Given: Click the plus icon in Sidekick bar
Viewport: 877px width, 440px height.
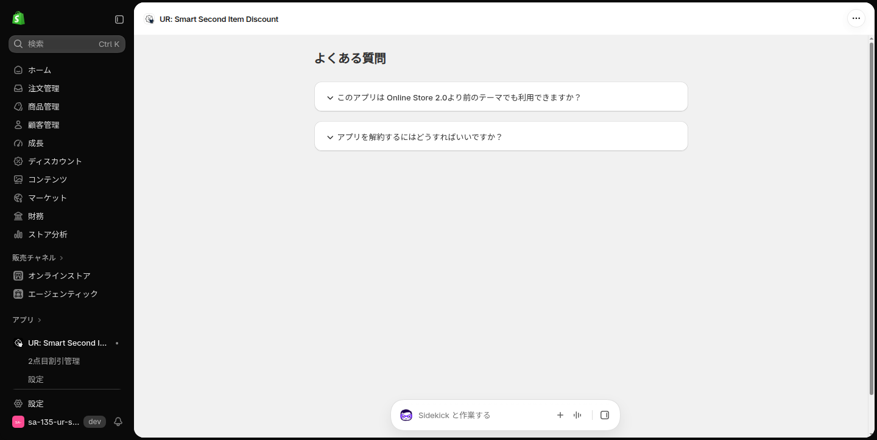Looking at the screenshot, I should [560, 415].
